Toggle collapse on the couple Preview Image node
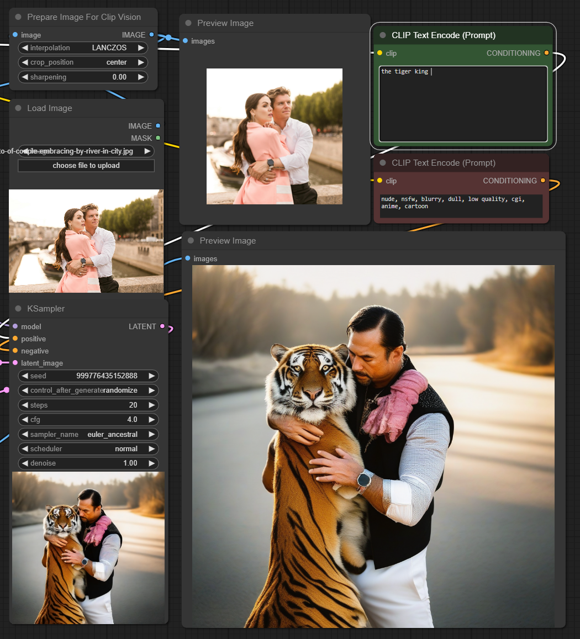 pos(188,23)
